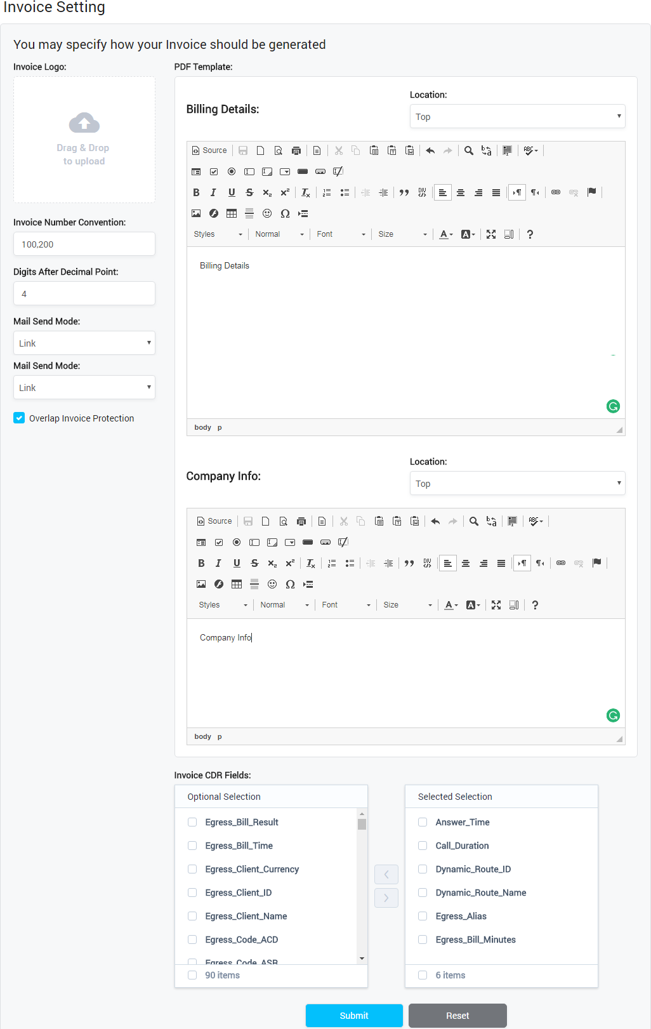Click Undo in Company Info editor
This screenshot has height=1029, width=651.
(435, 521)
